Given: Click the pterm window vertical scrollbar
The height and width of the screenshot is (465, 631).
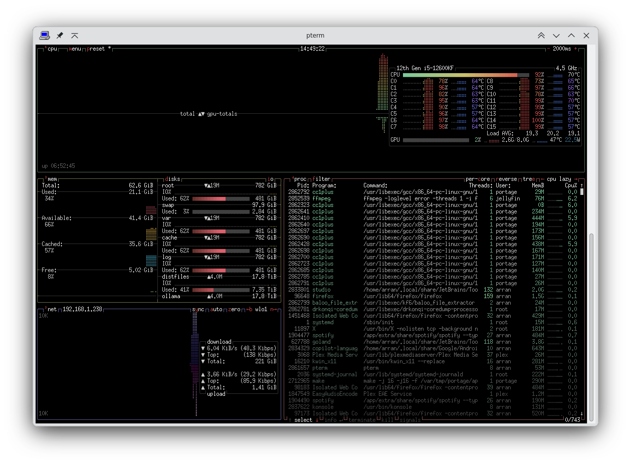Looking at the screenshot, I should (591, 328).
